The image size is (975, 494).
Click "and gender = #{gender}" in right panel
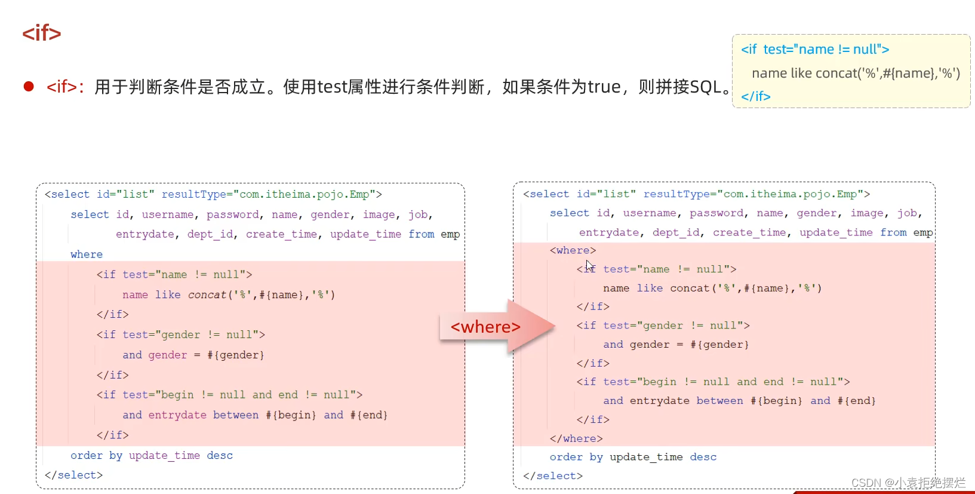pos(676,345)
